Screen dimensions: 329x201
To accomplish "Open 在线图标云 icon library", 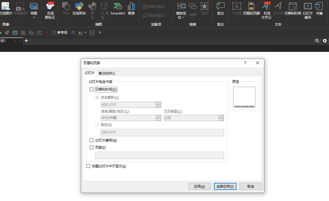I will point(50,10).
